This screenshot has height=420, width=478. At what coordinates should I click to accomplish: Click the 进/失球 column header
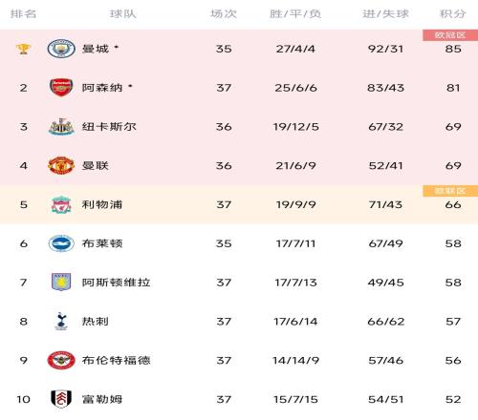tap(385, 13)
